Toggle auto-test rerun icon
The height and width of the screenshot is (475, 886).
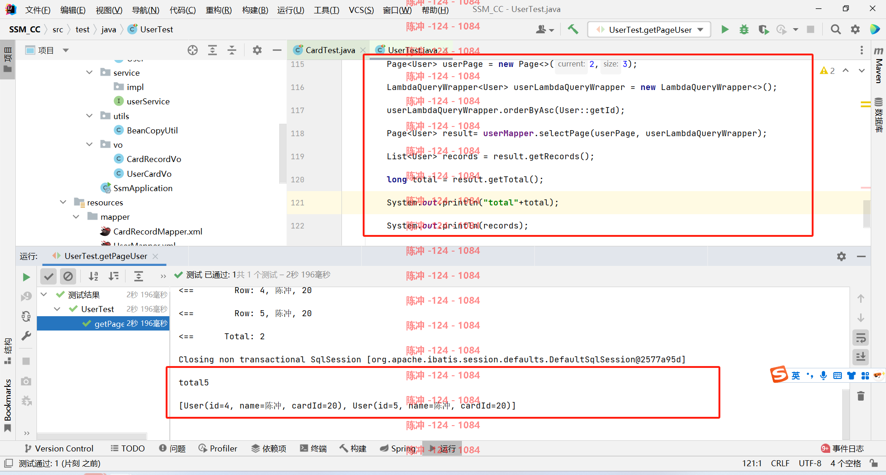click(x=26, y=316)
